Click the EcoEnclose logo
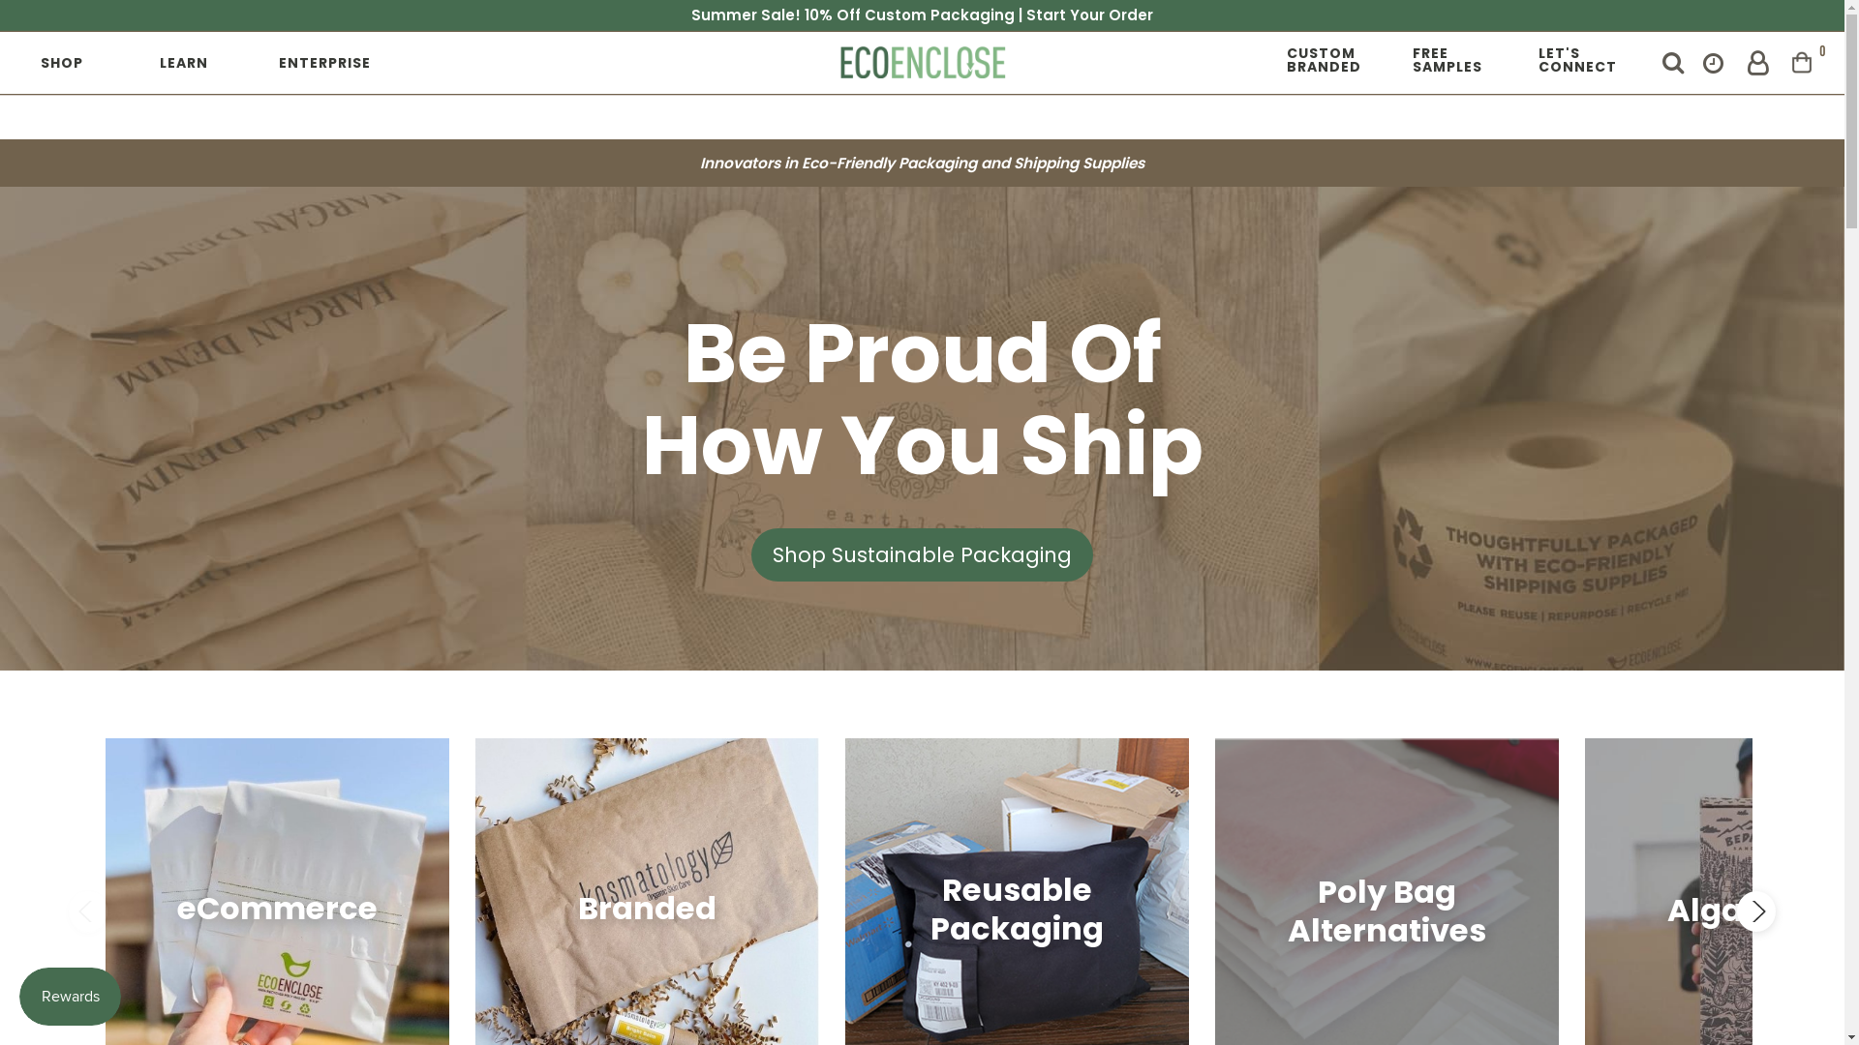 (923, 63)
